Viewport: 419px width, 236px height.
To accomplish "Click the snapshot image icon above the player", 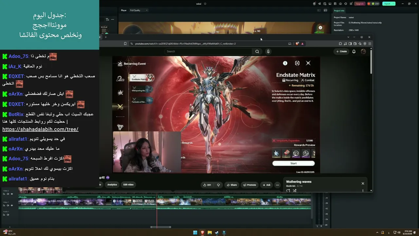I will (x=325, y=10).
